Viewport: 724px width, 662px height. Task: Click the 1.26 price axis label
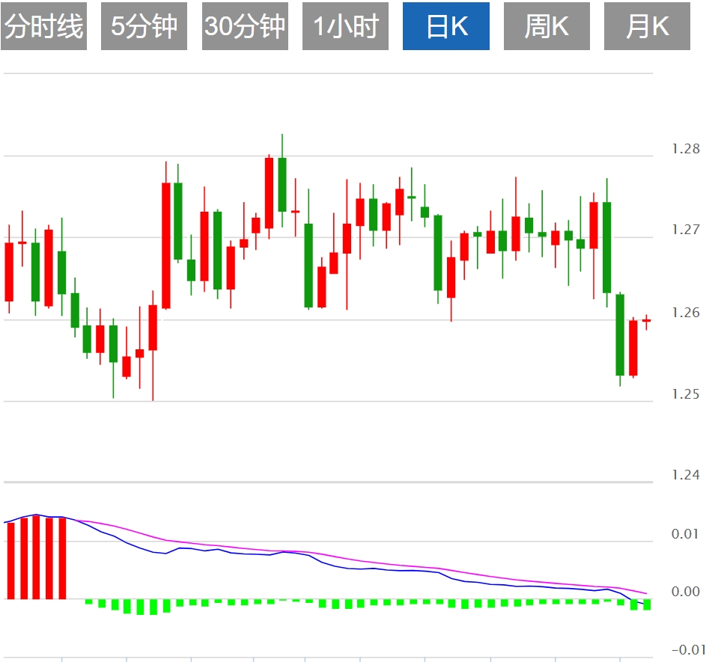click(x=686, y=313)
